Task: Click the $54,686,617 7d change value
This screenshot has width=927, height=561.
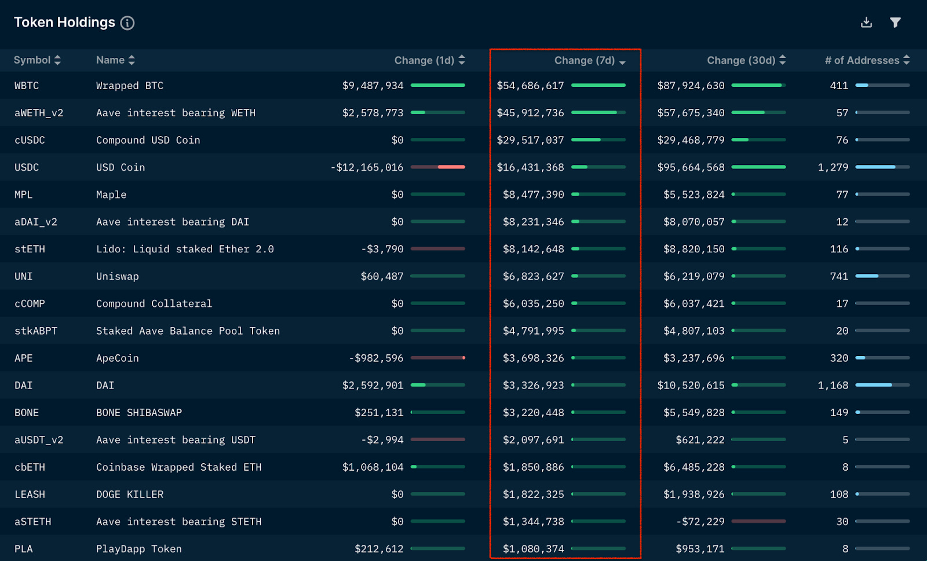Action: tap(530, 86)
